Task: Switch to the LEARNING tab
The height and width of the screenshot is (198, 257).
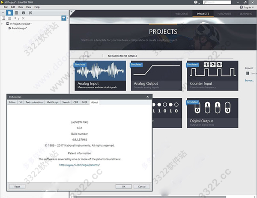Action: [x=246, y=14]
